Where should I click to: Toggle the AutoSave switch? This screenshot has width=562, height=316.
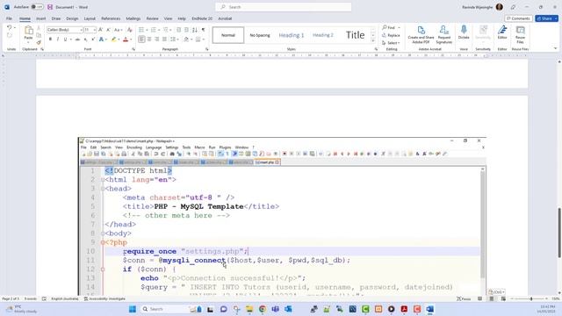(x=37, y=7)
